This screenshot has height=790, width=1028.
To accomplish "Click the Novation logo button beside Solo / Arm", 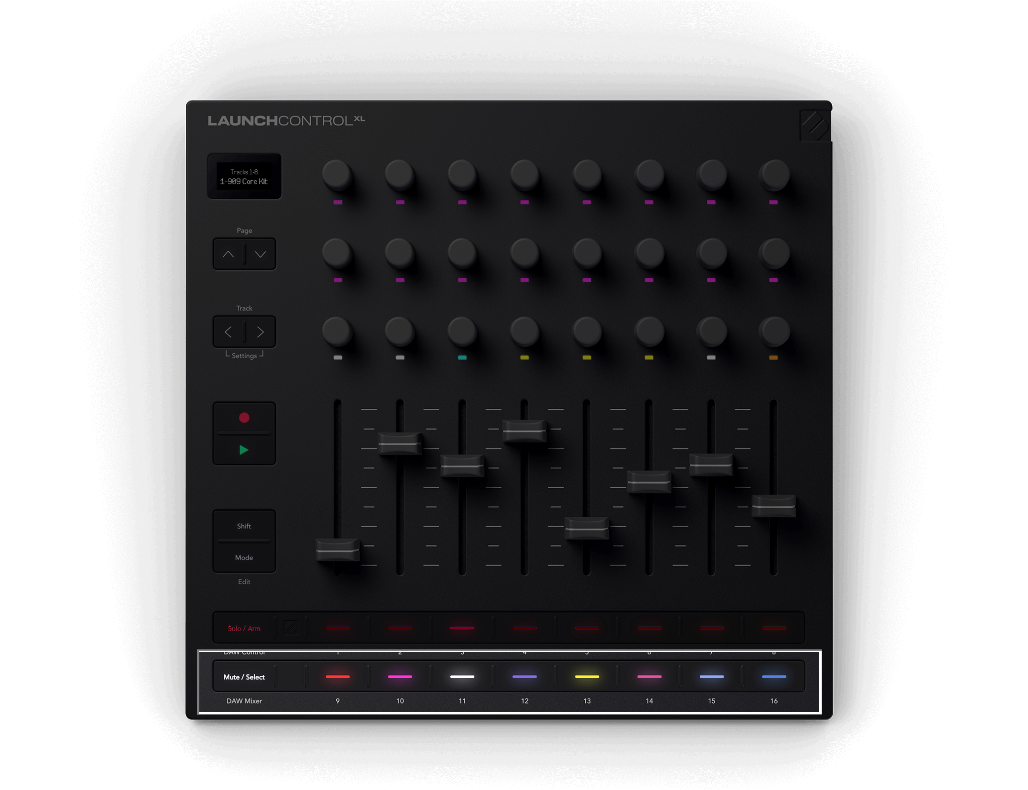I will [x=291, y=628].
